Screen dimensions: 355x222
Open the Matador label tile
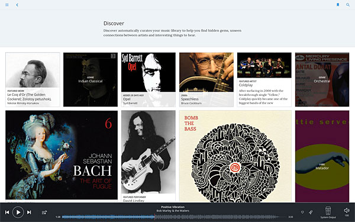322,156
